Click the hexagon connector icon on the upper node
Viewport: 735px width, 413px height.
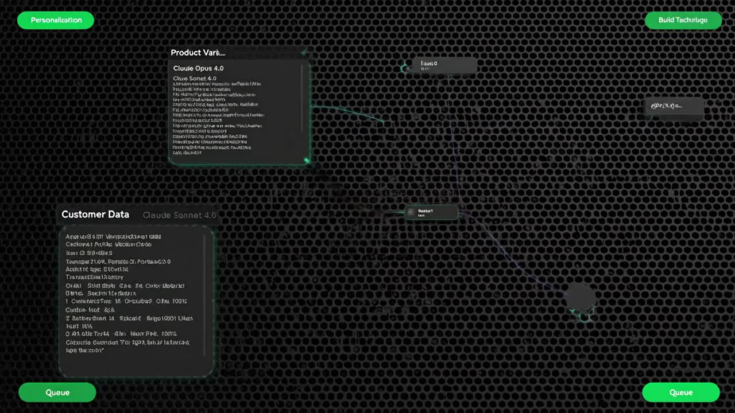click(405, 68)
